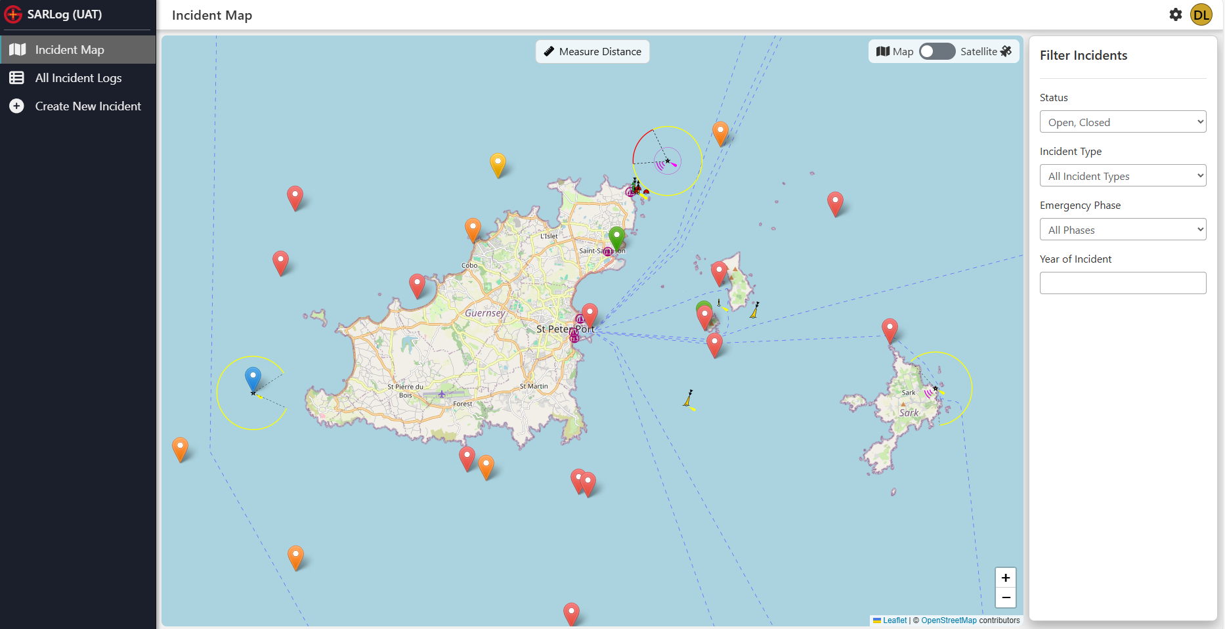Select Incident Map in the sidebar
The image size is (1225, 629).
coord(70,50)
